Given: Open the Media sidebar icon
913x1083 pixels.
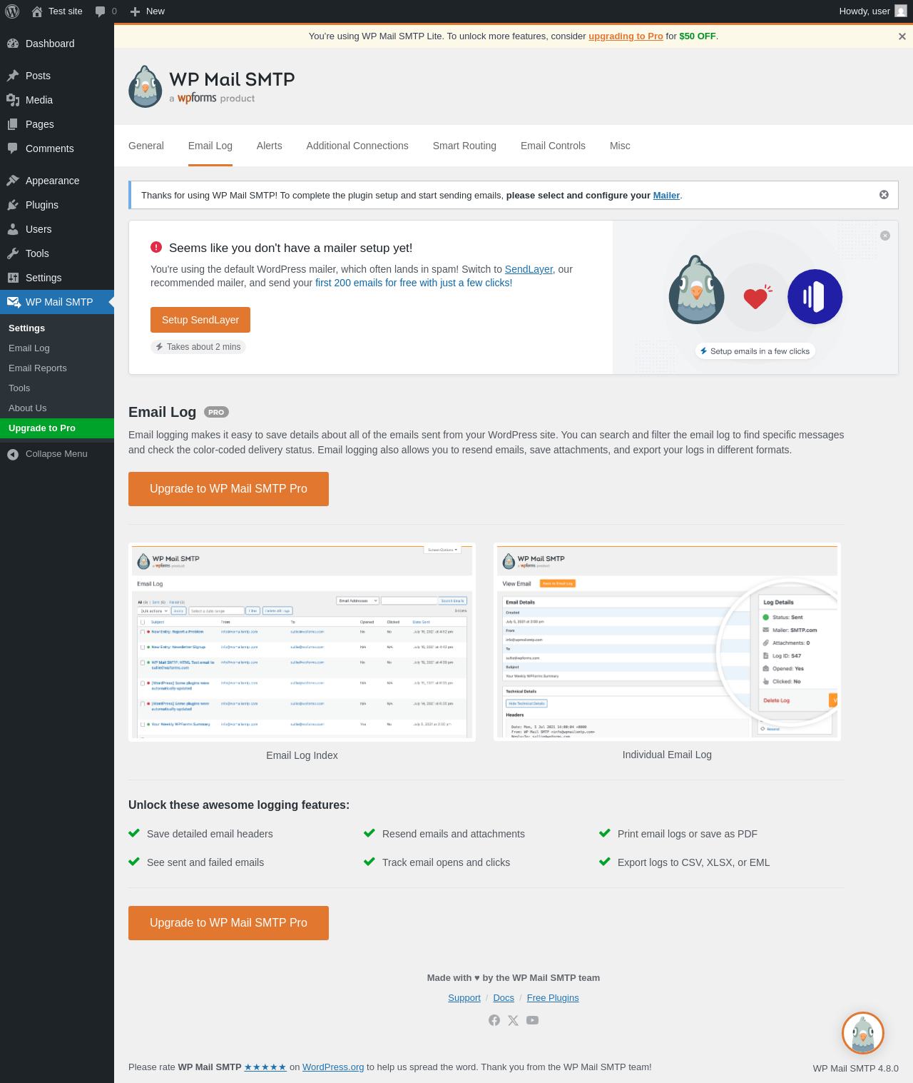Looking at the screenshot, I should (13, 100).
